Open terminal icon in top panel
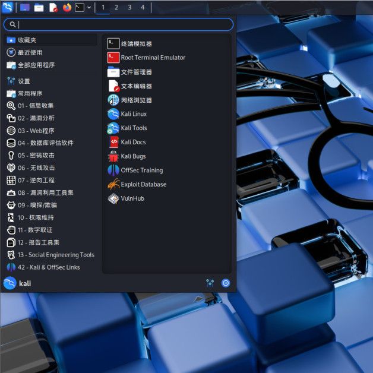 pyautogui.click(x=80, y=8)
